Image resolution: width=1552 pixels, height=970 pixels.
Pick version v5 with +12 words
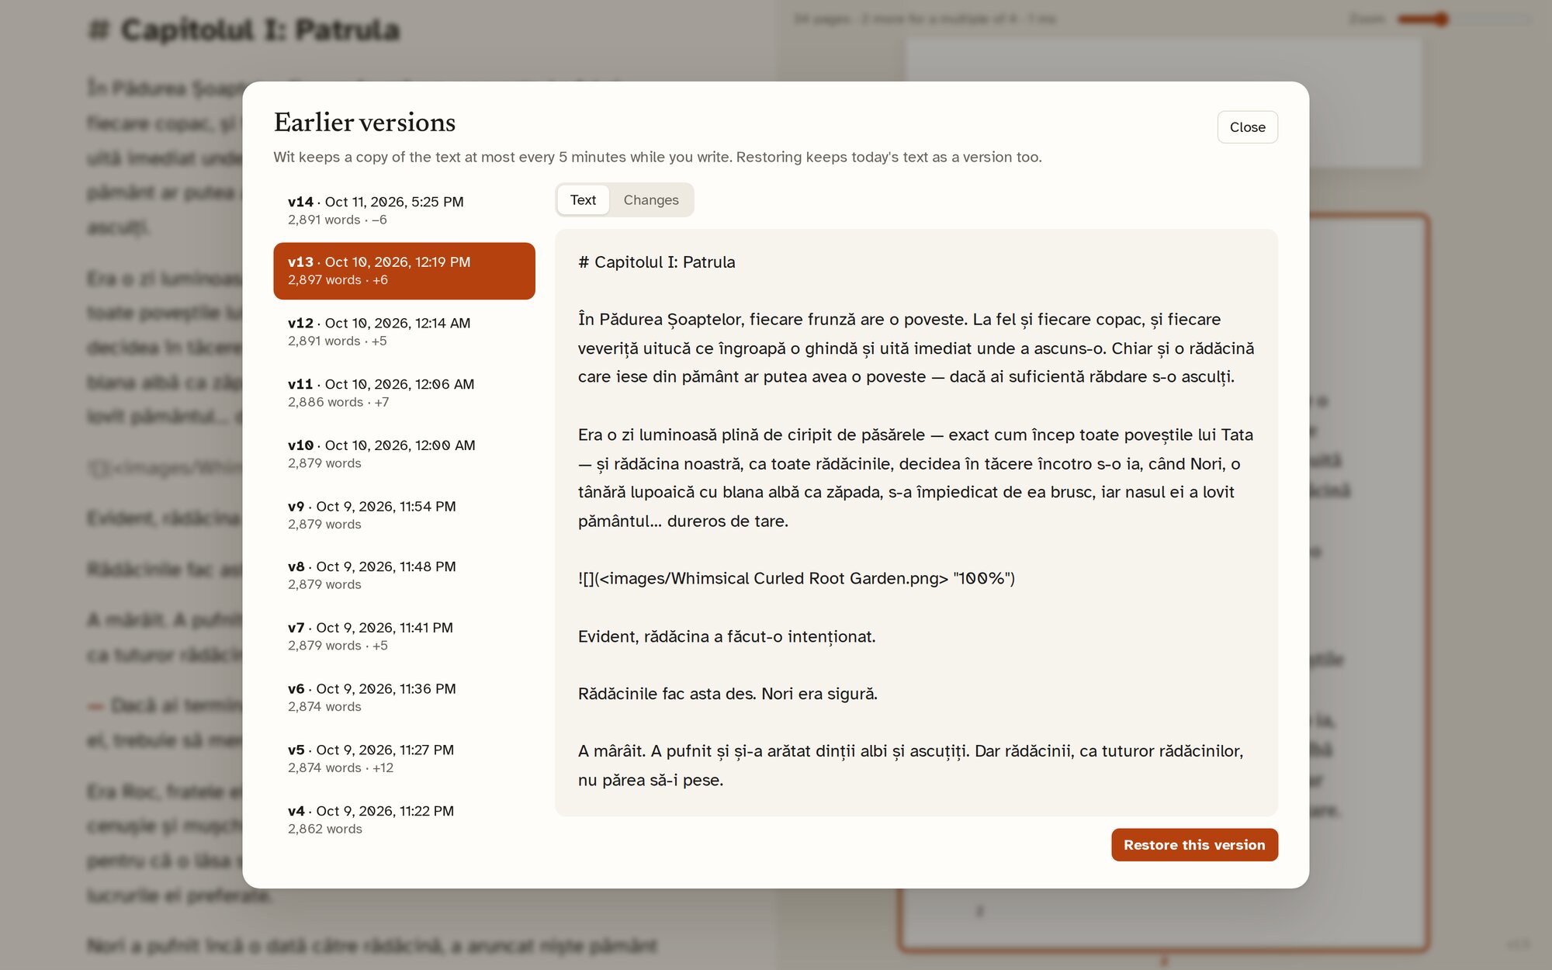click(x=404, y=759)
